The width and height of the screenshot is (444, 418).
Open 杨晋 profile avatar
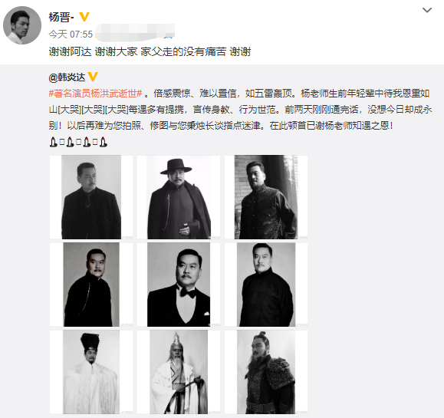(22, 25)
